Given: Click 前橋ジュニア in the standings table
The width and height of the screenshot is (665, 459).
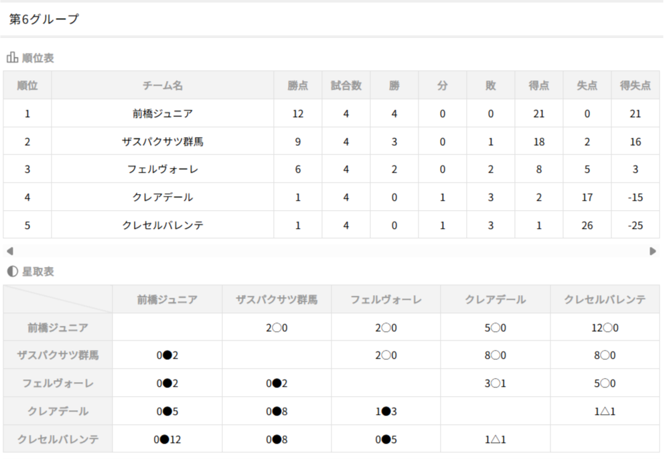Looking at the screenshot, I should (163, 114).
